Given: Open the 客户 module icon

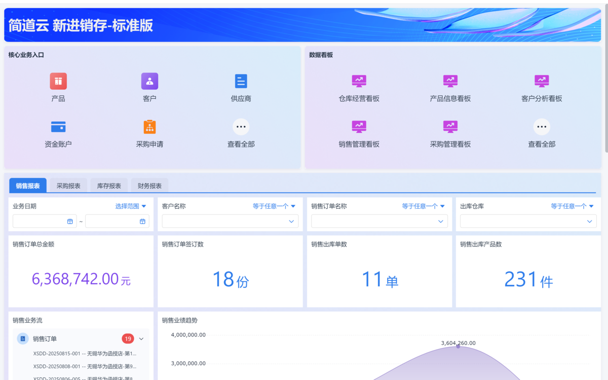Looking at the screenshot, I should click(x=149, y=81).
